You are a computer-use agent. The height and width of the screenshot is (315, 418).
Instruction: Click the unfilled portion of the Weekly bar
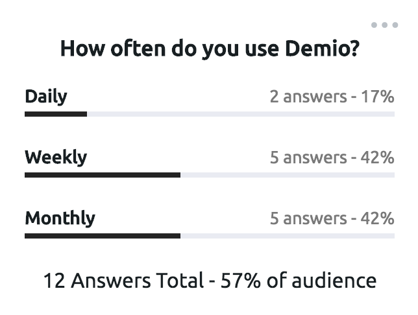(288, 175)
